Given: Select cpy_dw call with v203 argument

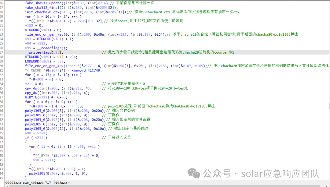Looking at the screenshot, I should tap(57, 93).
